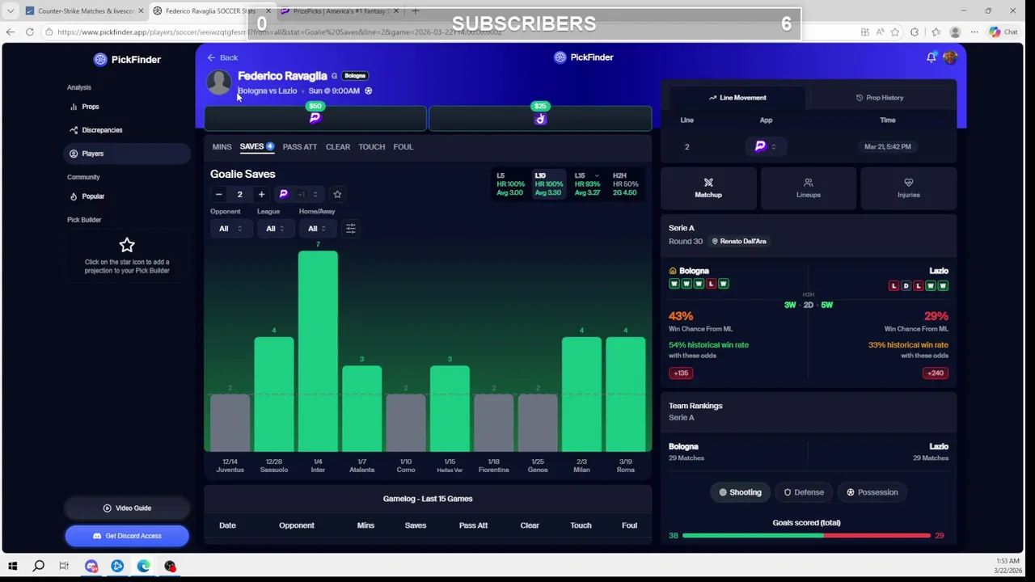
Task: Open the Props analysis page
Action: tap(84, 107)
